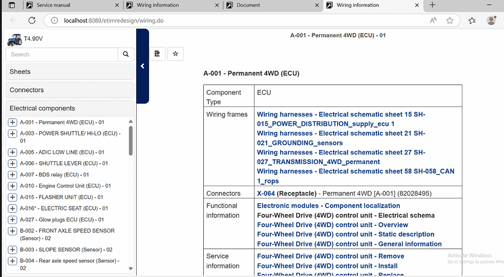Open the X-064 connector link
504x277 pixels.
pyautogui.click(x=265, y=194)
